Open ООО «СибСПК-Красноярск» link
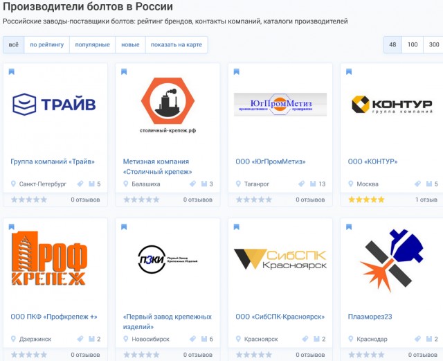443x361 pixels. pyautogui.click(x=280, y=317)
